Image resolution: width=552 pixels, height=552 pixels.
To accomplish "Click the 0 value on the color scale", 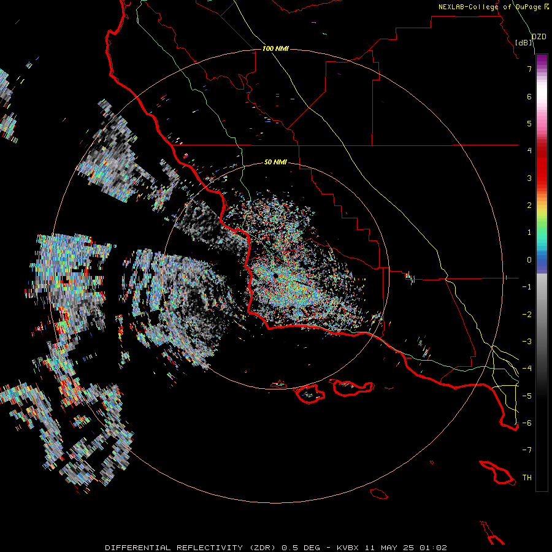I will (x=529, y=260).
